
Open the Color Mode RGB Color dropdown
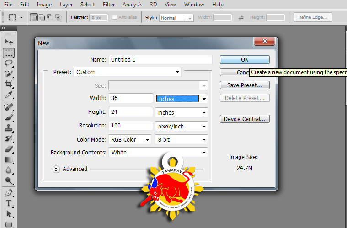[x=130, y=139]
